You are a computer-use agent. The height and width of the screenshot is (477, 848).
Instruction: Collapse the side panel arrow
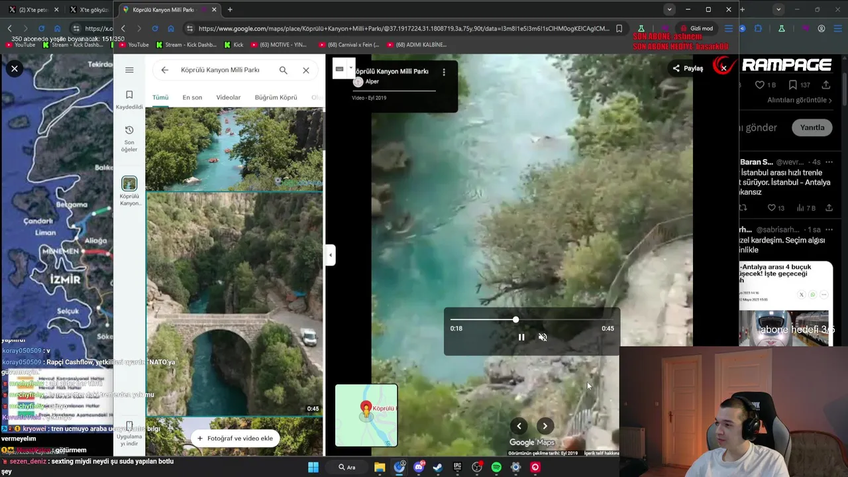(x=330, y=255)
